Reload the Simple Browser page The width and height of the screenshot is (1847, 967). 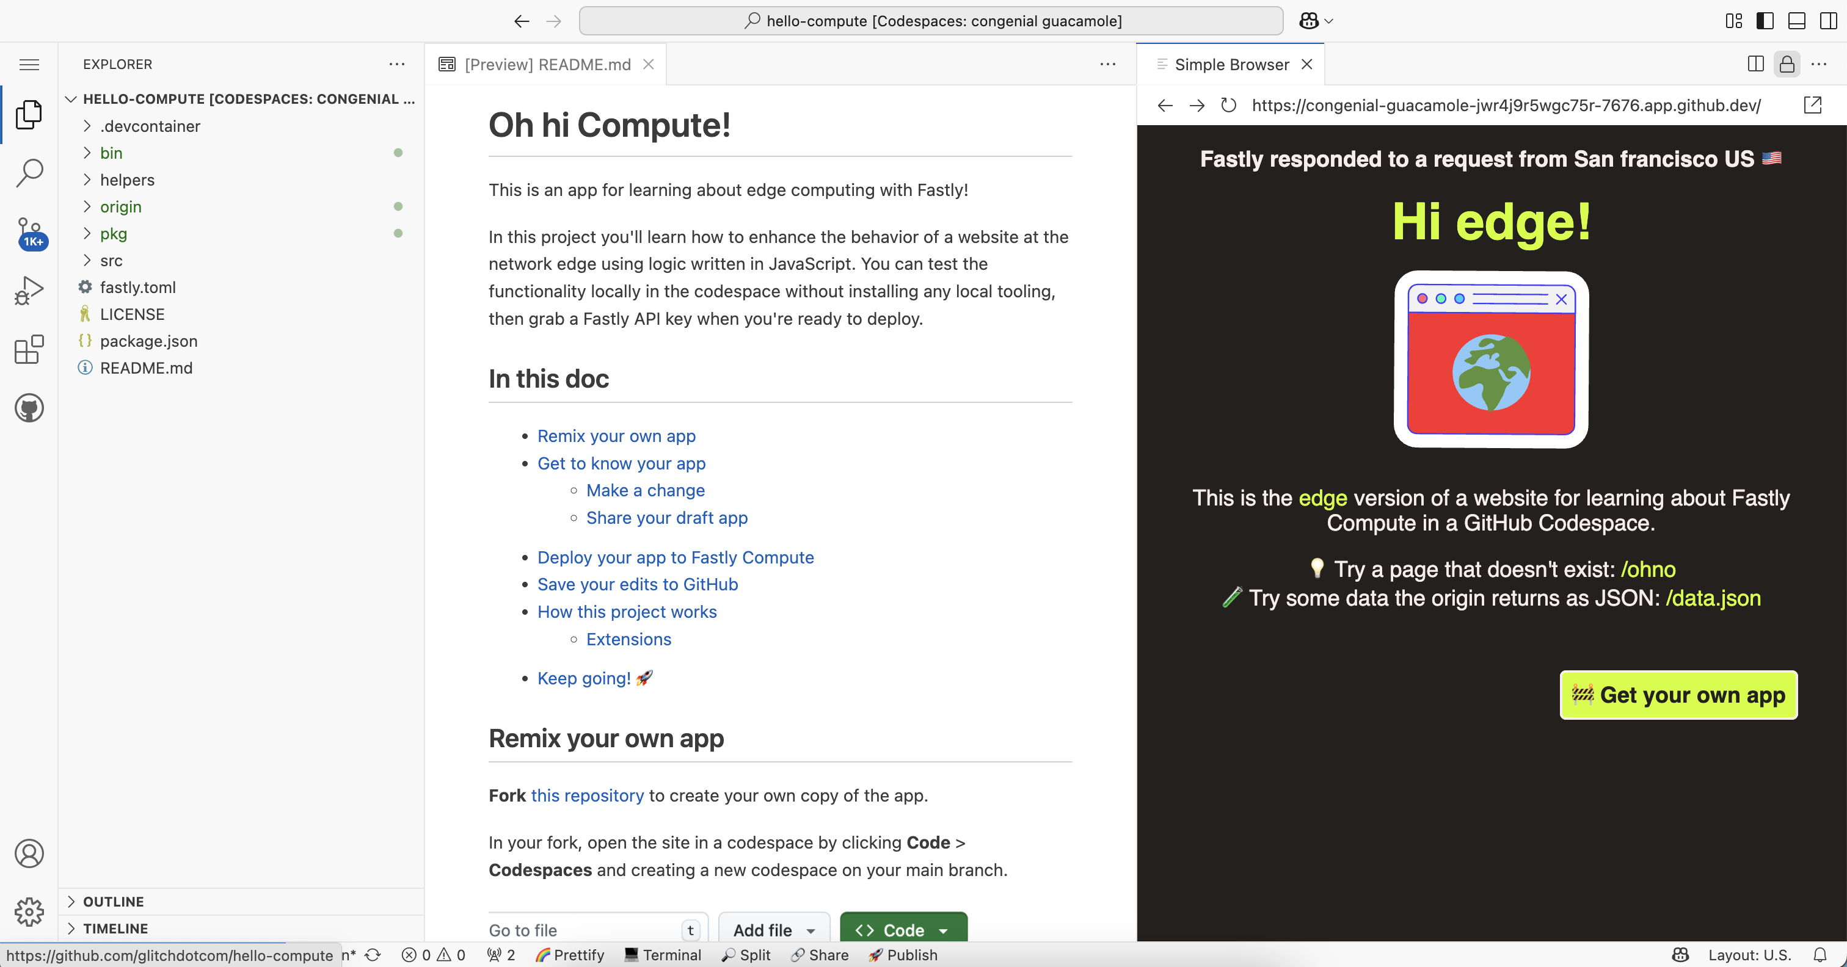pyautogui.click(x=1228, y=106)
